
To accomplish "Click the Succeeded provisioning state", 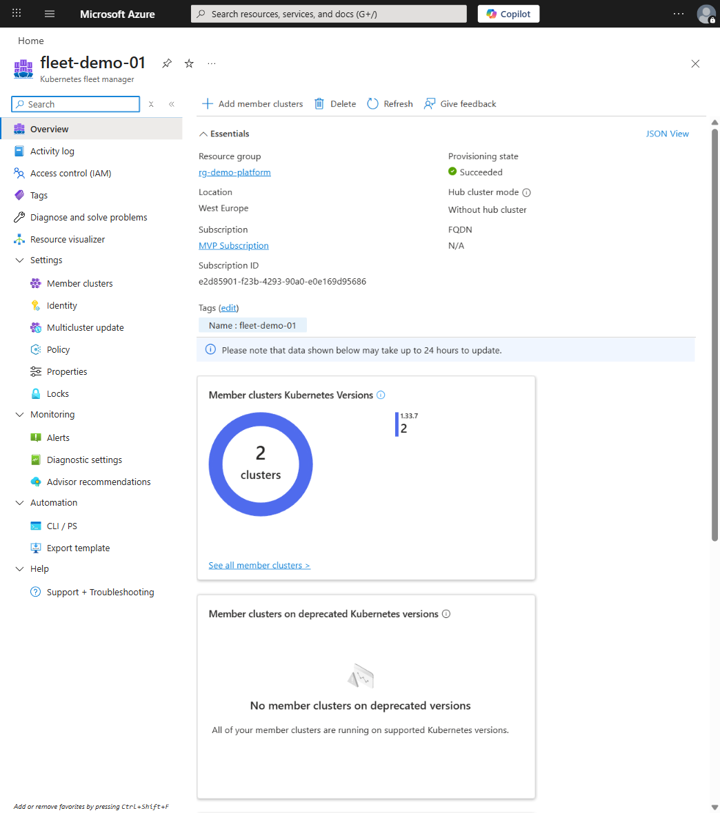I will click(x=475, y=172).
